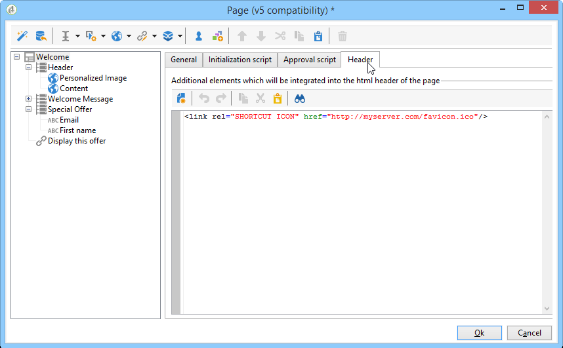
Task: Select the Personalized Image tree item
Action: 93,78
